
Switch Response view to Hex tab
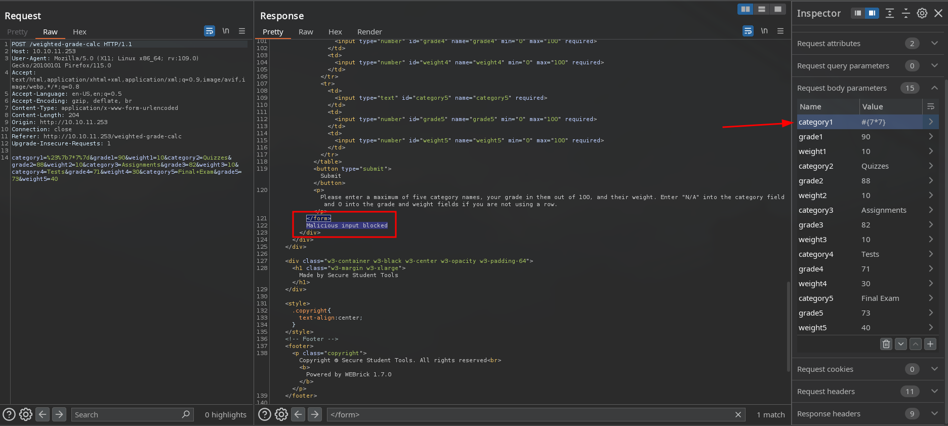click(335, 32)
